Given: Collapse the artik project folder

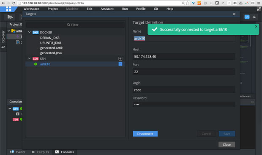Looking at the screenshot, I should click(9, 31).
